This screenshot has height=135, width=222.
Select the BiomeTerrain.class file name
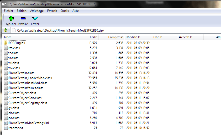(x=21, y=73)
